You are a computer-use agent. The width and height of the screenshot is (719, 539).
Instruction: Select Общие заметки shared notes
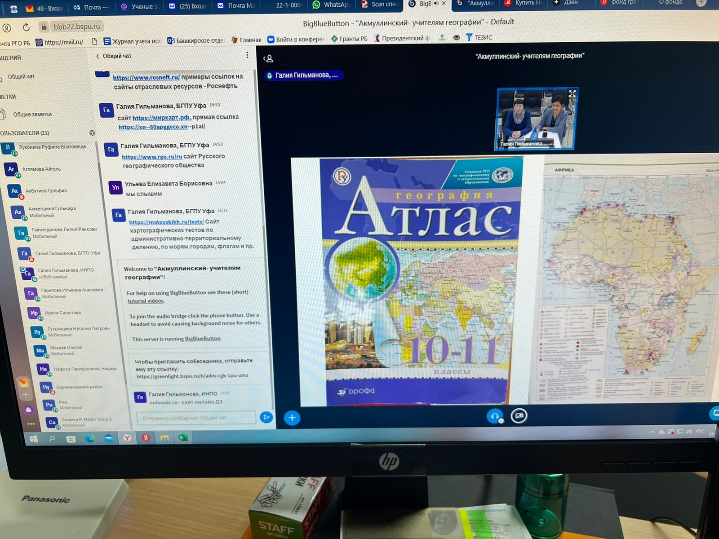[32, 115]
